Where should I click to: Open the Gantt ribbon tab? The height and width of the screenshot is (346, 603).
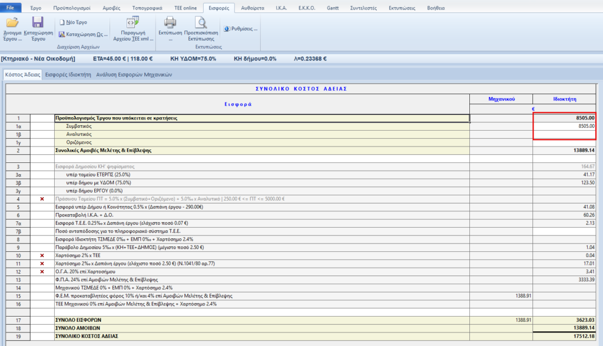point(332,8)
